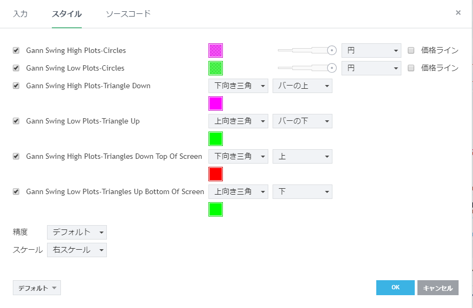Close the settings dialog with the X
This screenshot has width=473, height=308.
point(458,13)
